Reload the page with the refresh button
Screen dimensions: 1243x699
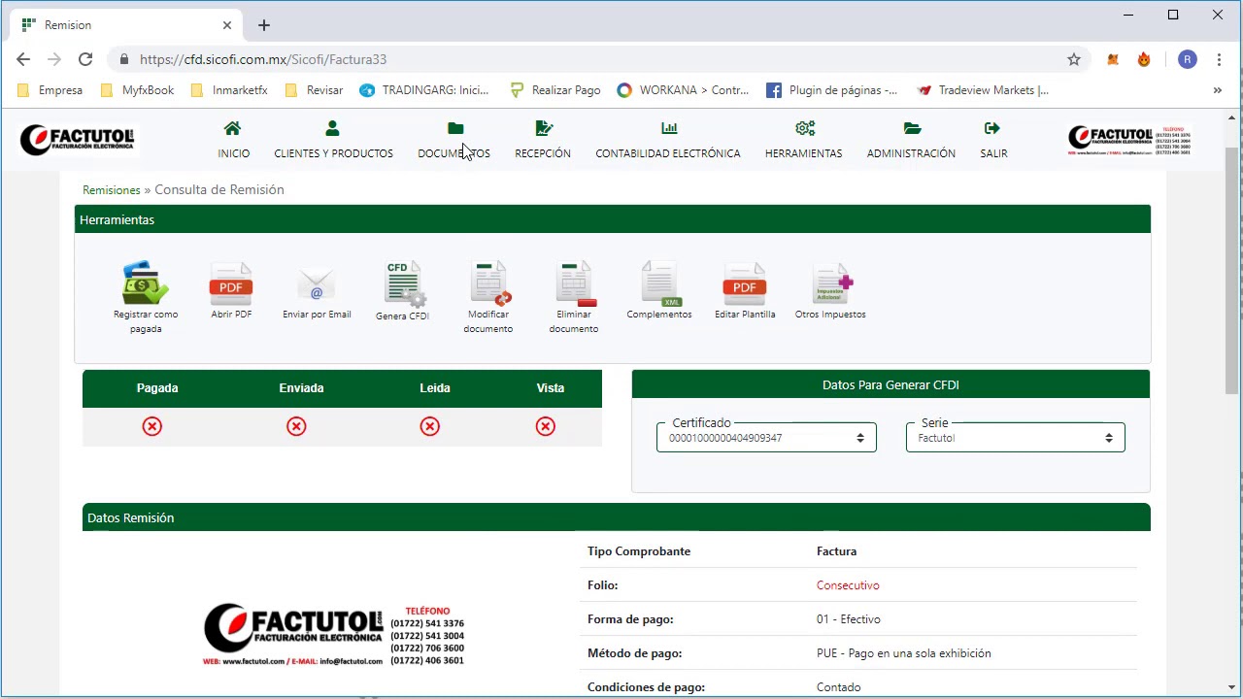pos(85,59)
